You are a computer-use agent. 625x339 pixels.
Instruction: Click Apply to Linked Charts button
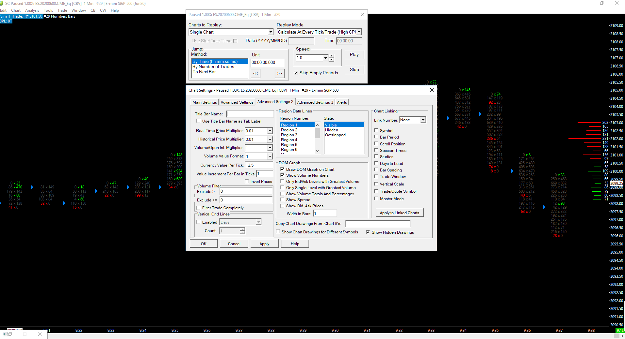399,213
